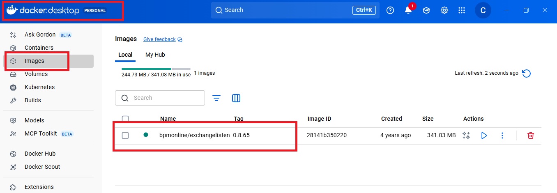This screenshot has height=193, width=557.
Task: Sort by the Name column header
Action: pyautogui.click(x=168, y=119)
